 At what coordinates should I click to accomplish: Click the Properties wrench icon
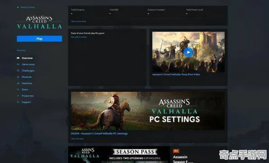pos(18,96)
